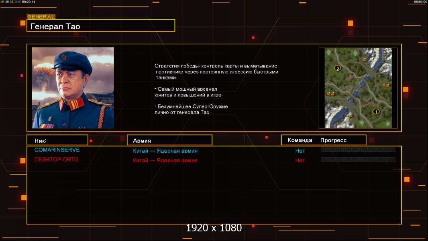The image size is (428, 241).
Task: Select start position marker 2 on map
Action: [338, 68]
